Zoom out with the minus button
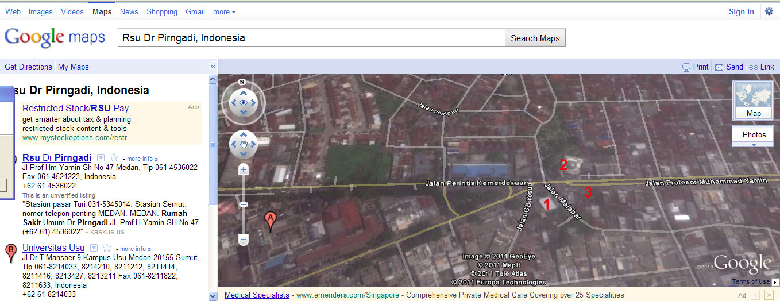 [x=244, y=239]
